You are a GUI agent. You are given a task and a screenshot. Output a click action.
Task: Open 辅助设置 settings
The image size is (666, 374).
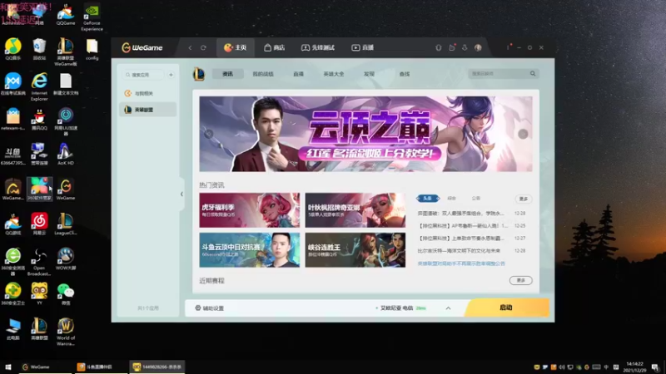pyautogui.click(x=210, y=308)
